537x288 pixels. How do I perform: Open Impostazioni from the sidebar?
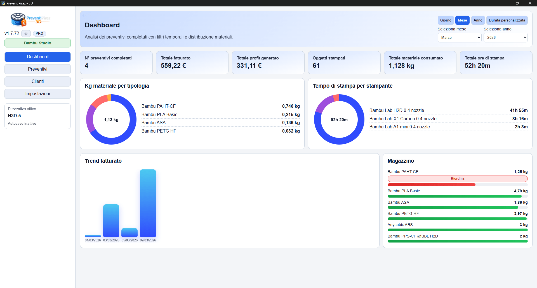[37, 94]
